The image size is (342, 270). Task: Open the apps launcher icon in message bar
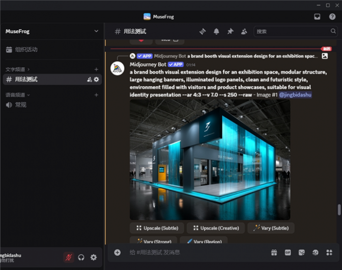(x=329, y=252)
